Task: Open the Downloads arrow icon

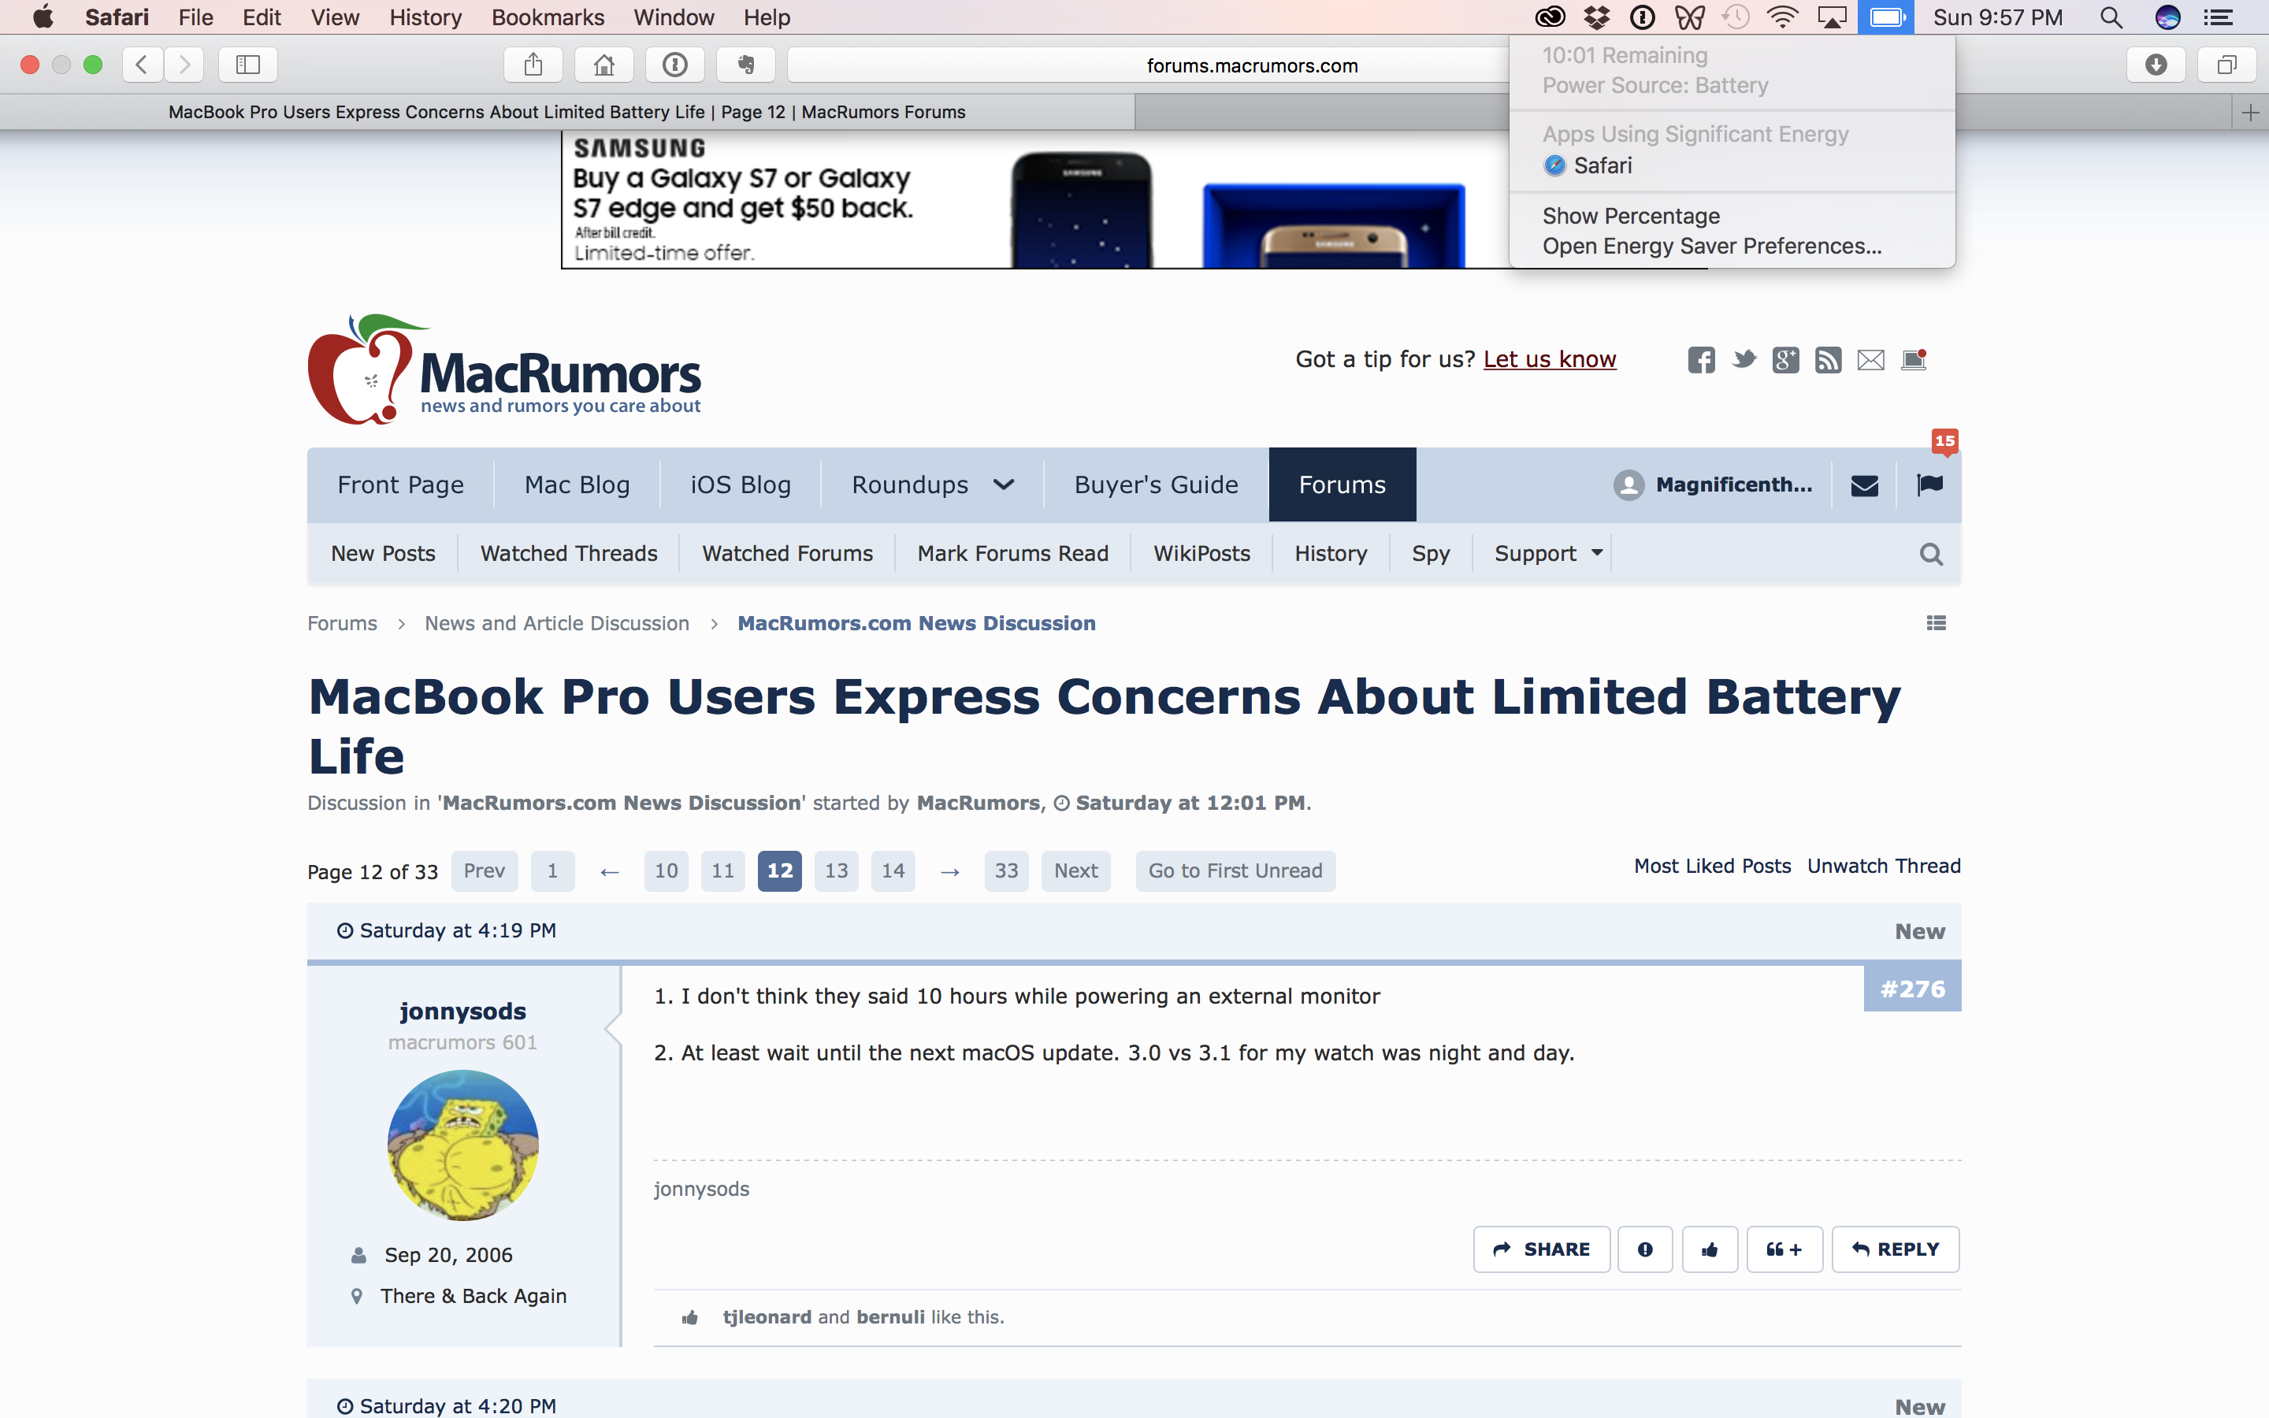Action: tap(2156, 65)
